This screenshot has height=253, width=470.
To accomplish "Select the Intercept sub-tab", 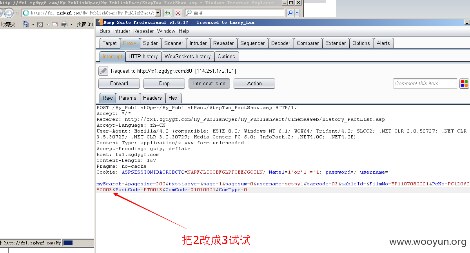I will pos(112,57).
